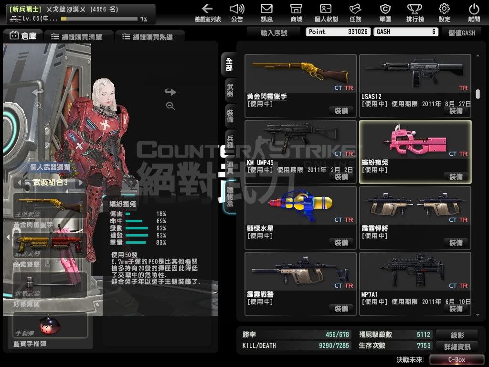The width and height of the screenshot is (489, 367).
Task: Switch to next loadout after 武裝組合3
Action: [81, 183]
